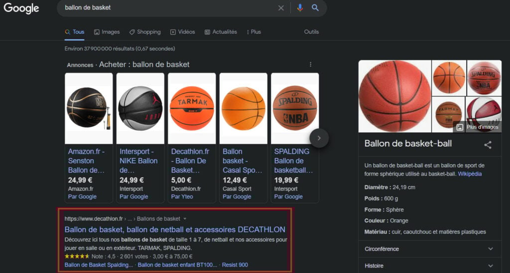Click the Forme label
Viewport: 510px width, 273px height.
coord(375,210)
